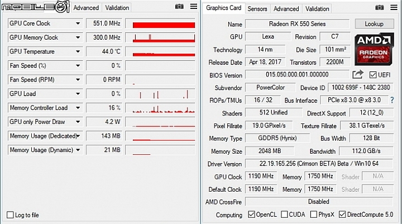
Task: Click the Driver Version field
Action: click(319, 164)
